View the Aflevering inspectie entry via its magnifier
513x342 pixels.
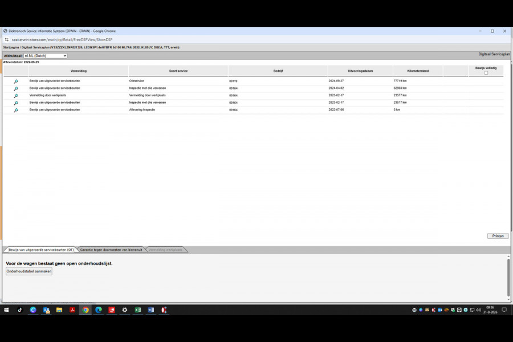coord(16,110)
